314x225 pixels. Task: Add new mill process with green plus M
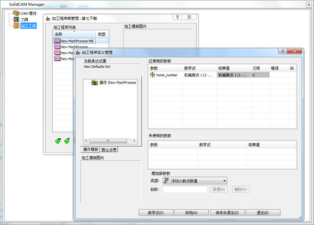pyautogui.click(x=58, y=140)
